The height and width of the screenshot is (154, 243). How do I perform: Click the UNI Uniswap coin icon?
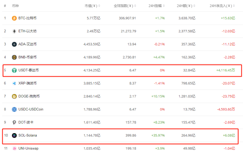[x=14, y=148]
